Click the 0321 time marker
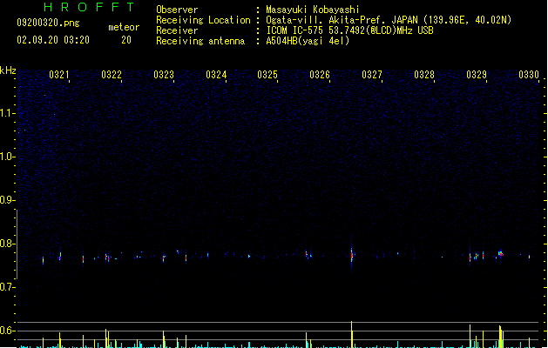Image resolution: width=548 pixels, height=348 pixels. pos(58,75)
